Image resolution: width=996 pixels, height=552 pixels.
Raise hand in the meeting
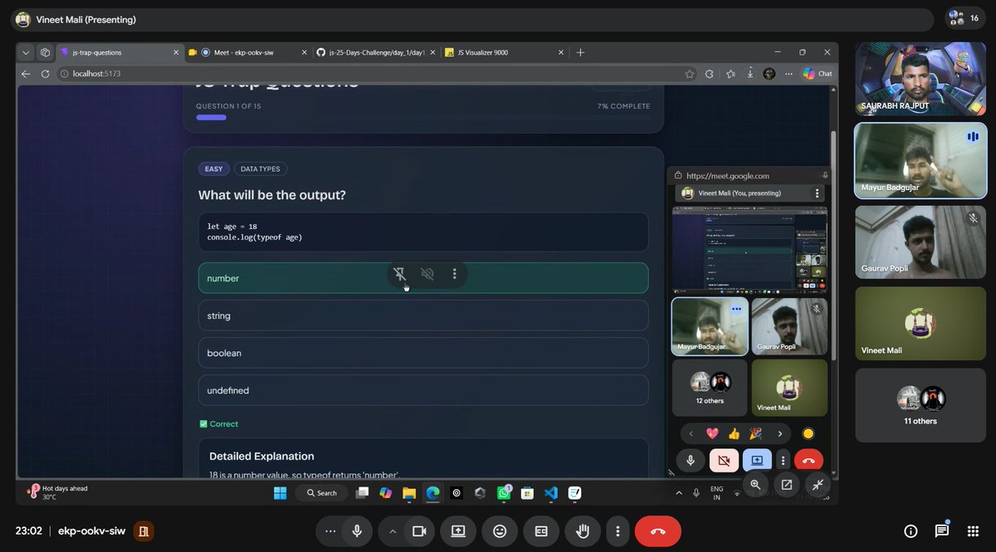pyautogui.click(x=583, y=531)
